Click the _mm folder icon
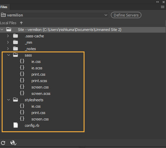 tap(15, 42)
